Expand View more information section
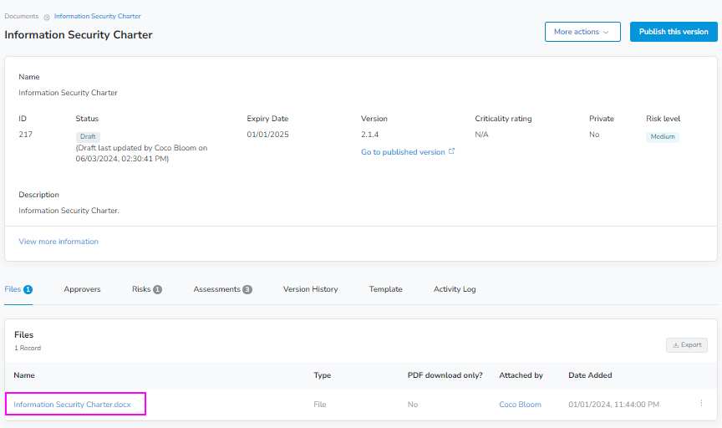The height and width of the screenshot is (428, 722). coord(58,242)
